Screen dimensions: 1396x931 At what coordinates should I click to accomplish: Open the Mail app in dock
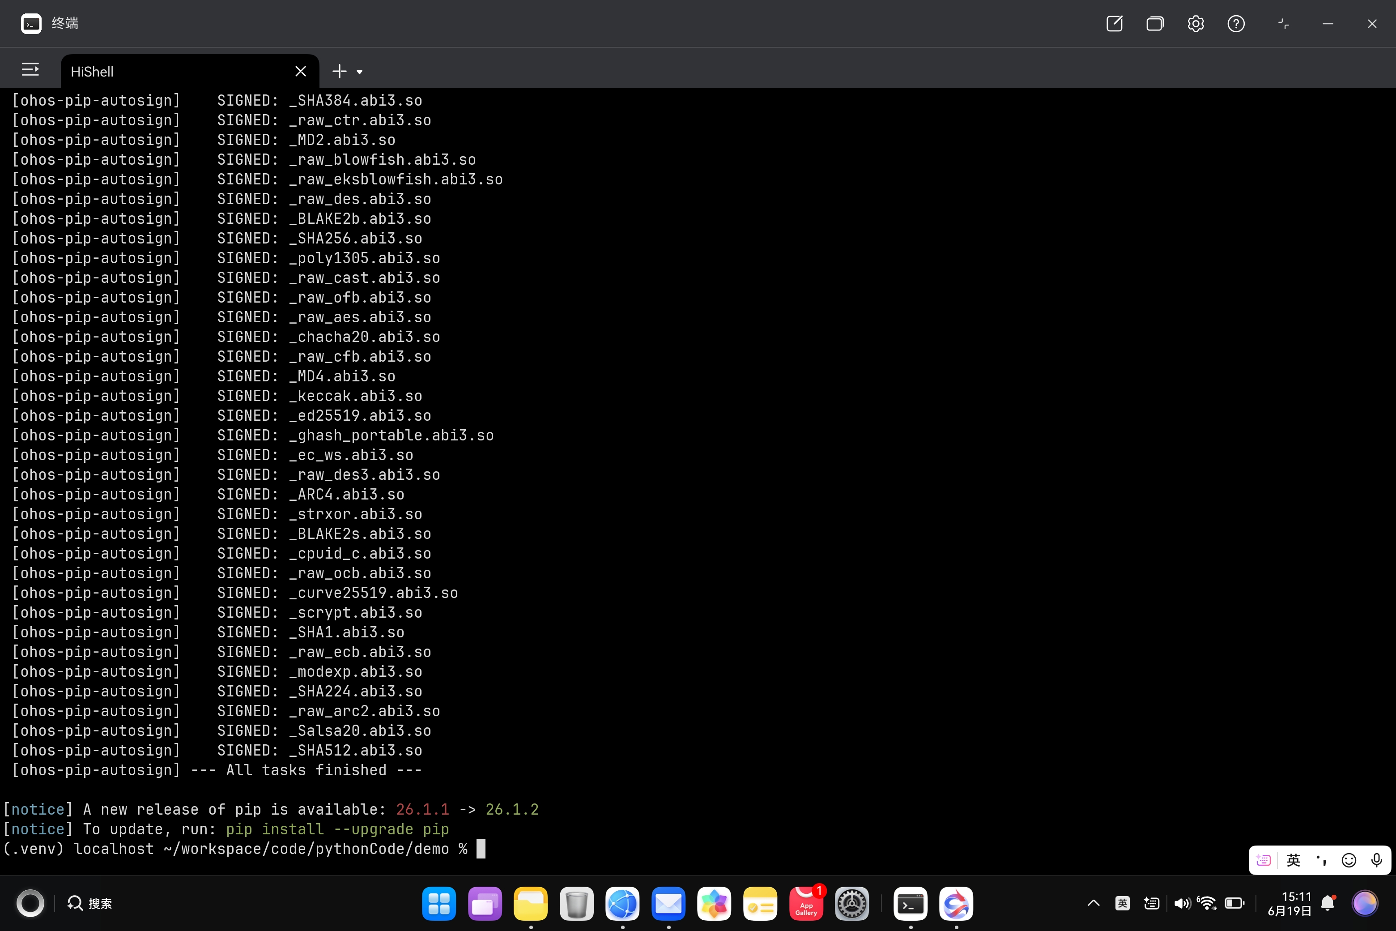(668, 904)
